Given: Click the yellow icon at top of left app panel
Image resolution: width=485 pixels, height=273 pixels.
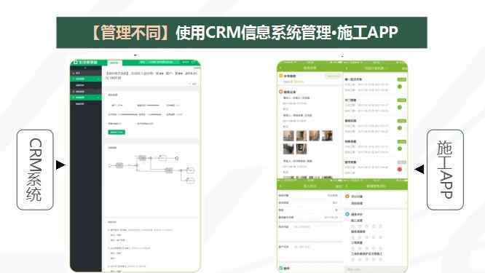Looking at the screenshot, I should point(281,76).
